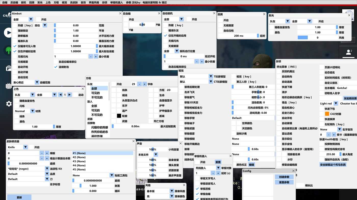
Task: Increase 延时 (s) in 举报机器人 window
Action: click(218, 173)
